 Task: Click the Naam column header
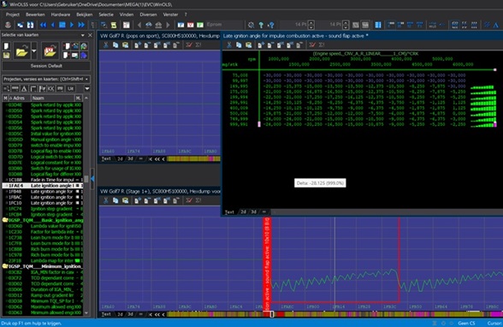pyautogui.click(x=52, y=98)
